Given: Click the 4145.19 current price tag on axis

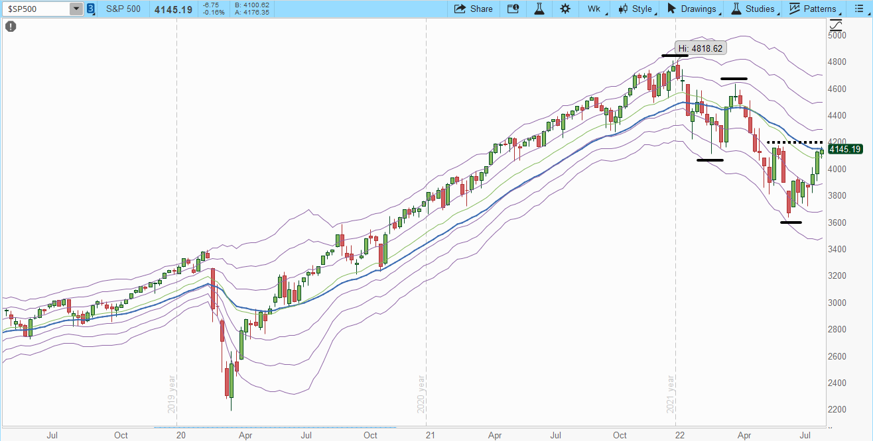Looking at the screenshot, I should pyautogui.click(x=844, y=149).
